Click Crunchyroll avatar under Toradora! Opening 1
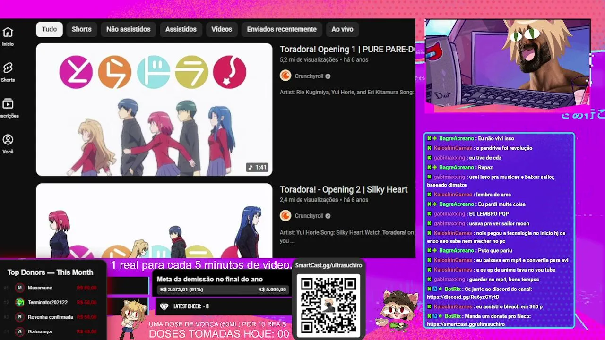Image resolution: width=605 pixels, height=340 pixels. [x=285, y=76]
